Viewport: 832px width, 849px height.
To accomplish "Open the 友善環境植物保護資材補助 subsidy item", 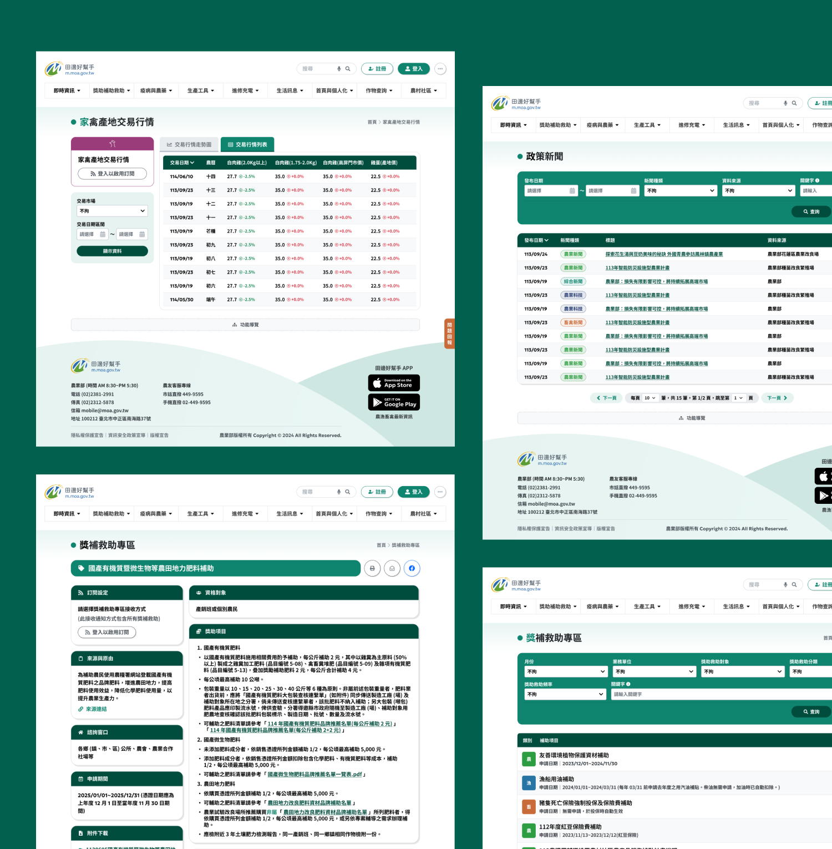I will tap(574, 755).
